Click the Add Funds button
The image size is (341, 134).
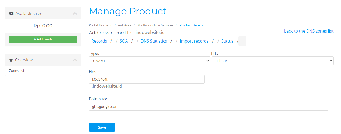click(43, 39)
